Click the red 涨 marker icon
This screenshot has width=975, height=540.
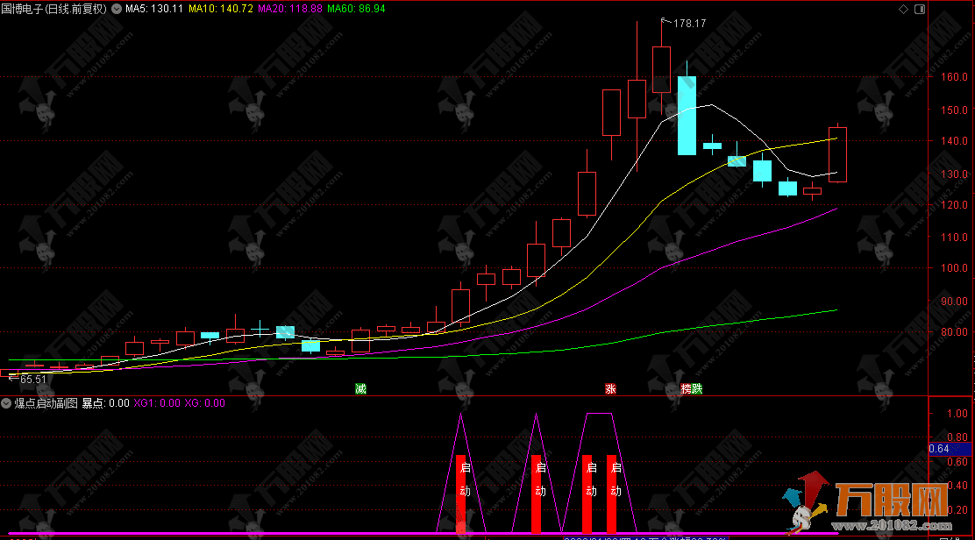(x=610, y=388)
